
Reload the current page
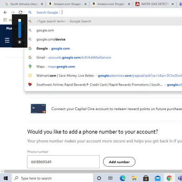[x=20, y=12]
